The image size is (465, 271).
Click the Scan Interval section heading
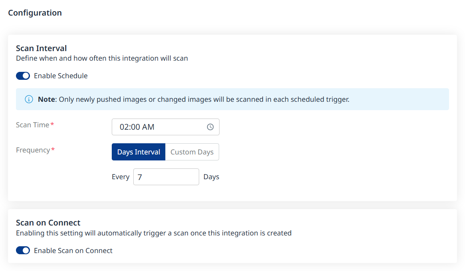coord(42,48)
